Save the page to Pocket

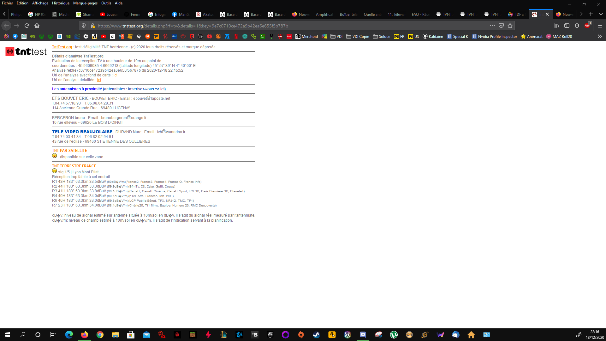(501, 26)
